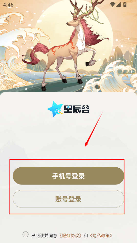Click the 星辰谷 logo text
The width and height of the screenshot is (137, 243).
(77, 109)
